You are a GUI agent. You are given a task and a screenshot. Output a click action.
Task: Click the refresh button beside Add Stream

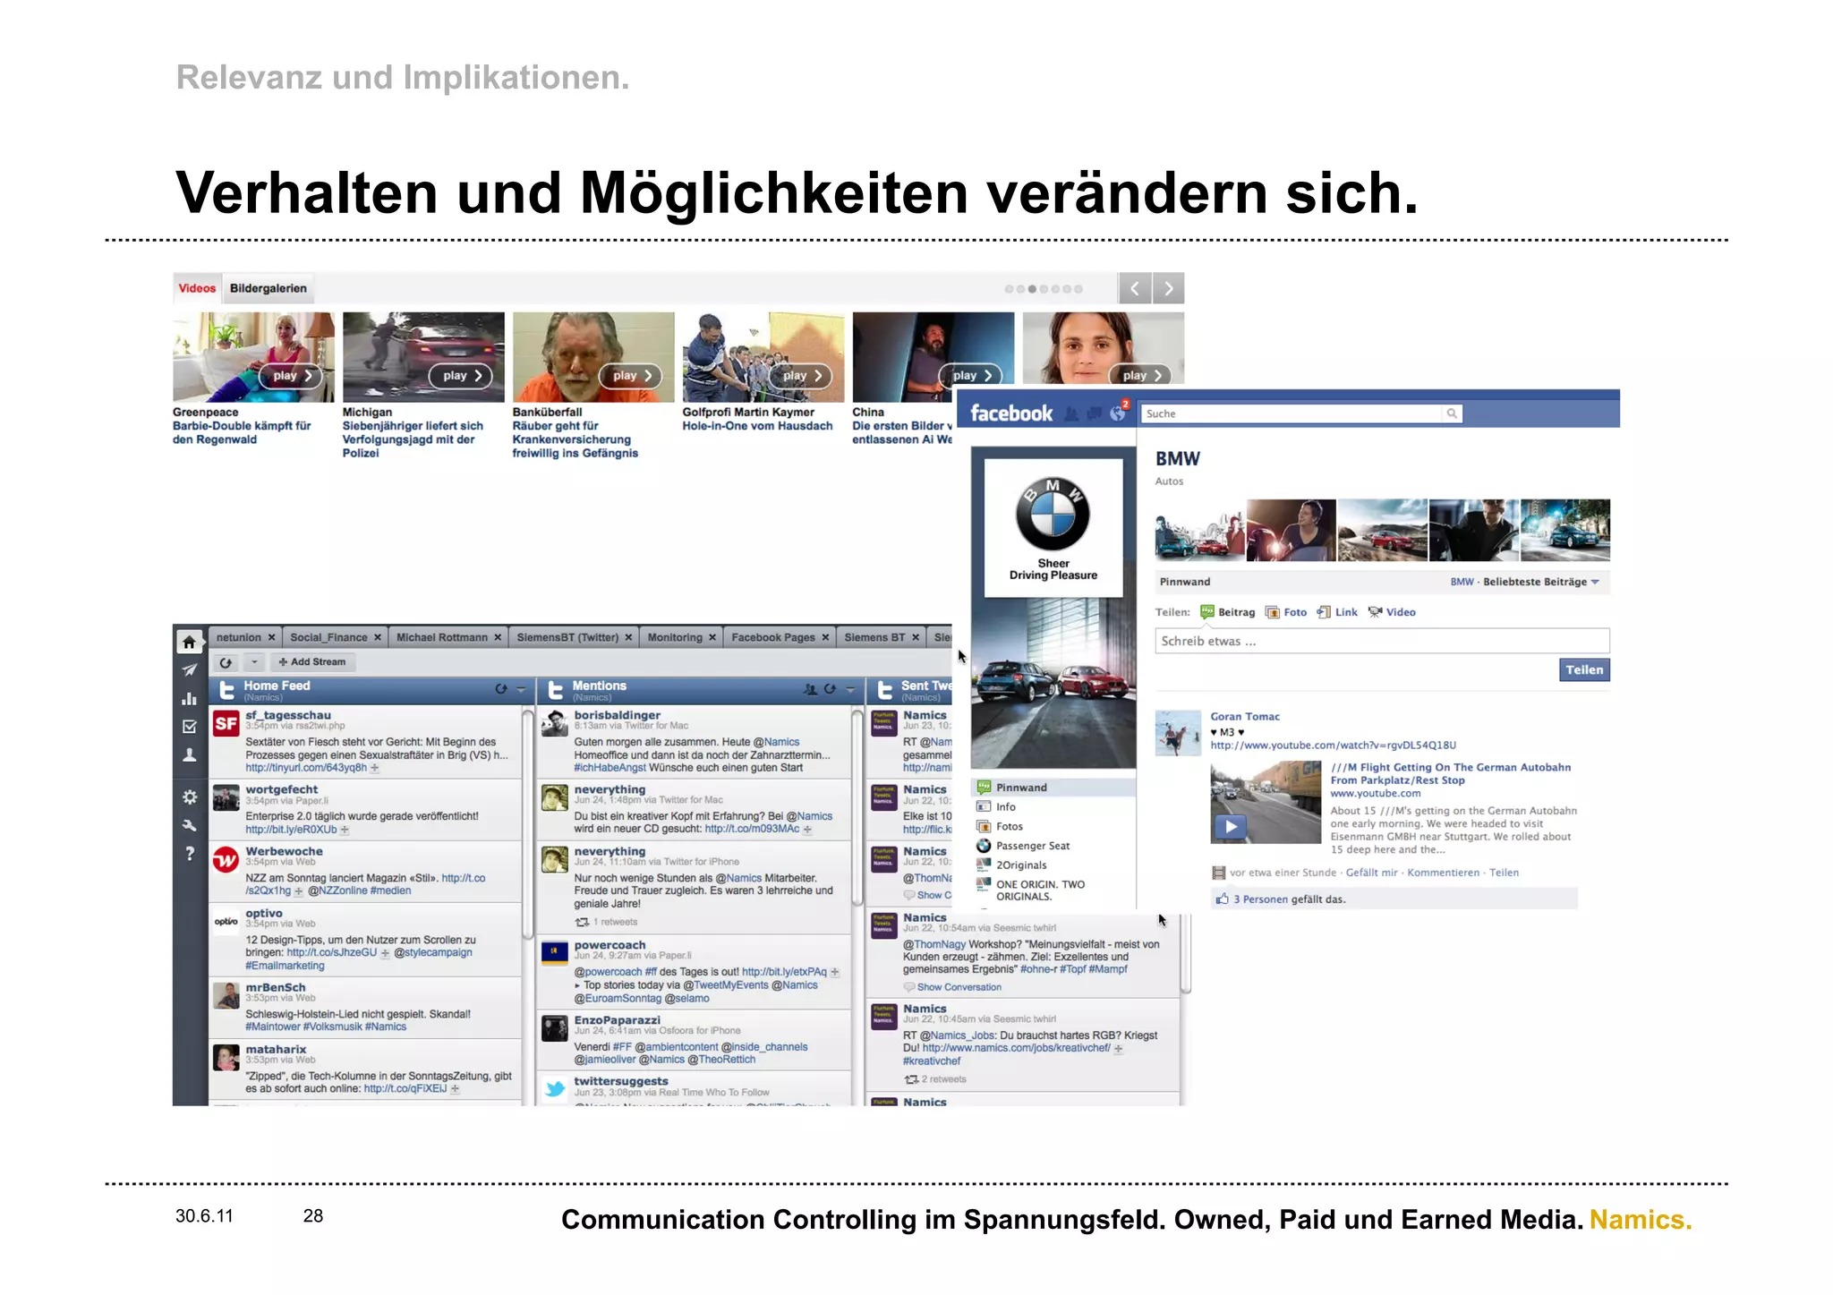[226, 662]
